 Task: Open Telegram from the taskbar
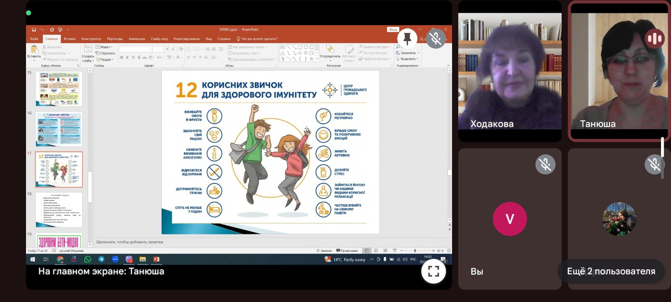click(101, 259)
